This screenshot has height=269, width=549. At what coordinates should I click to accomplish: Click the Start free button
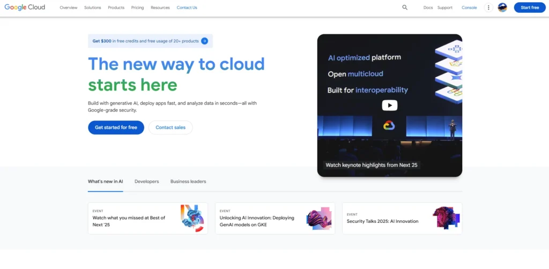click(x=530, y=8)
